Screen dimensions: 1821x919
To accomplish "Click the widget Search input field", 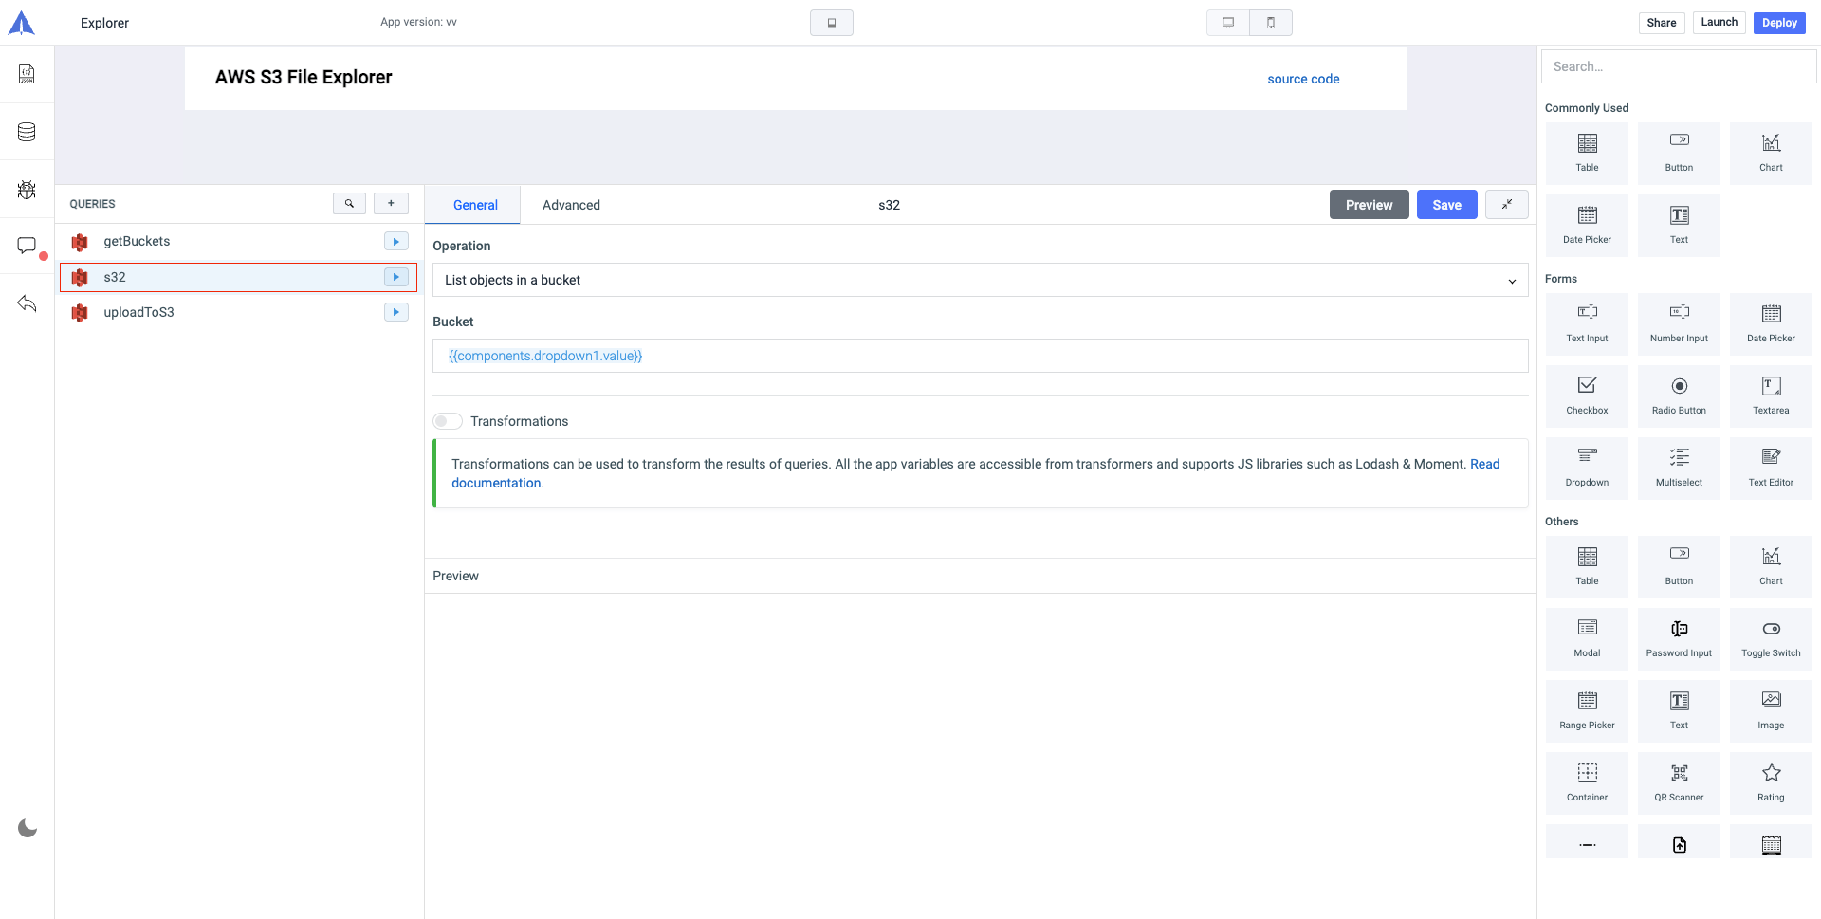I will click(x=1678, y=66).
